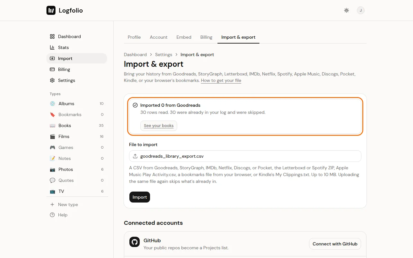
Task: Select the Import & export tab
Action: pos(238,37)
